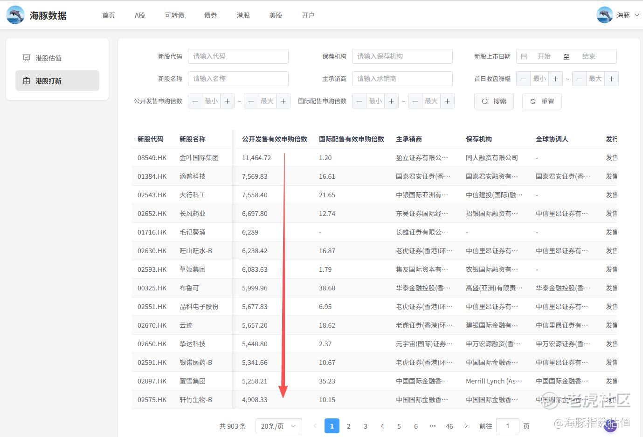Select 港股打新 in the sidebar

(x=57, y=81)
